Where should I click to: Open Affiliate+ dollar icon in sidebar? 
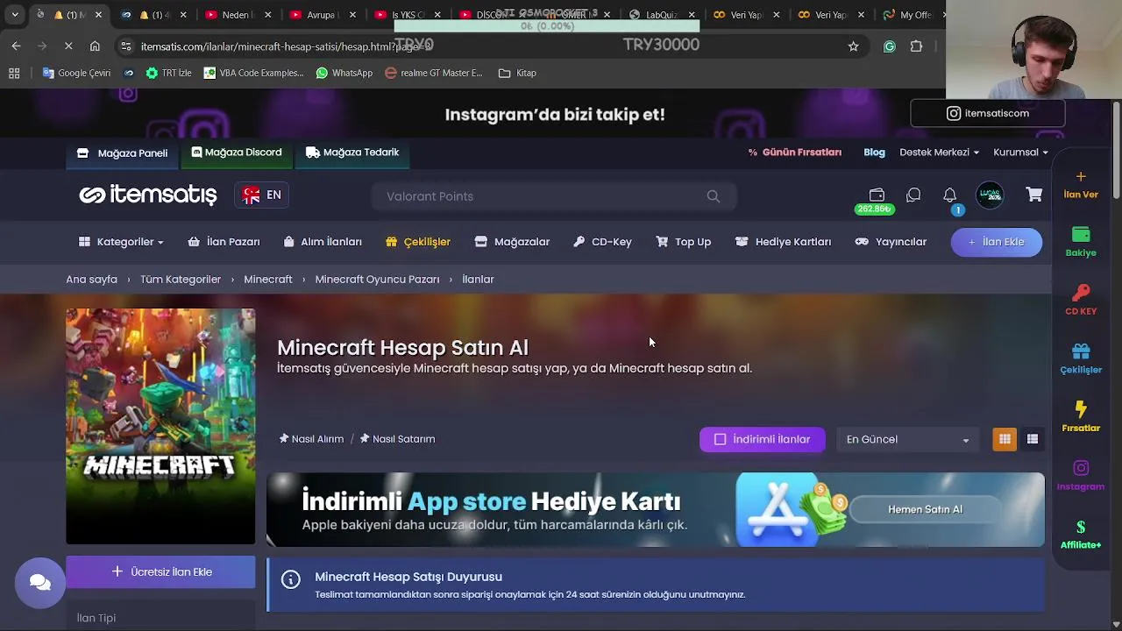tap(1081, 535)
